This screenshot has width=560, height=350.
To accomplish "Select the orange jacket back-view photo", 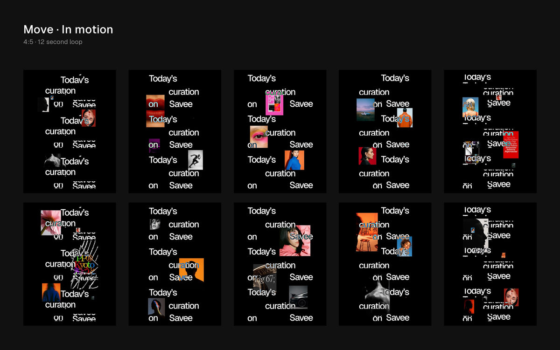I will 405,117.
